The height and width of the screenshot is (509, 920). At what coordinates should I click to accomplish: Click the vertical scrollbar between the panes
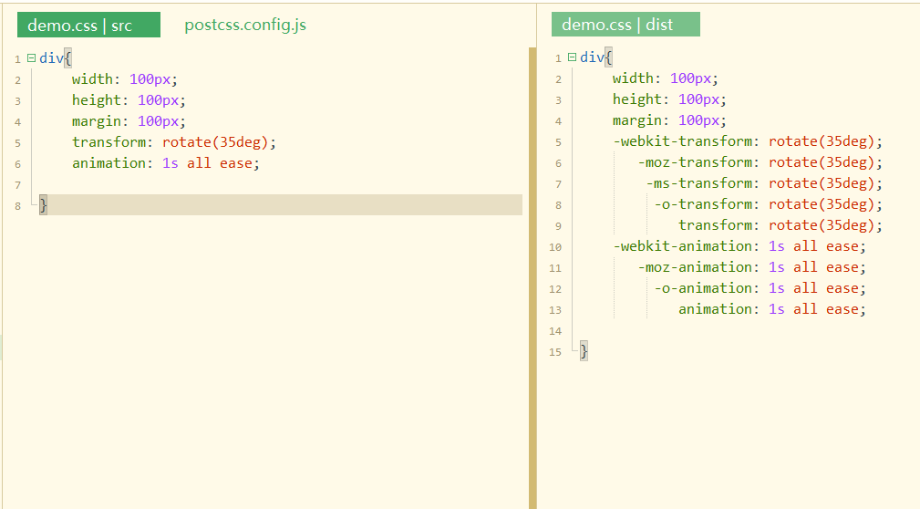[x=532, y=278]
